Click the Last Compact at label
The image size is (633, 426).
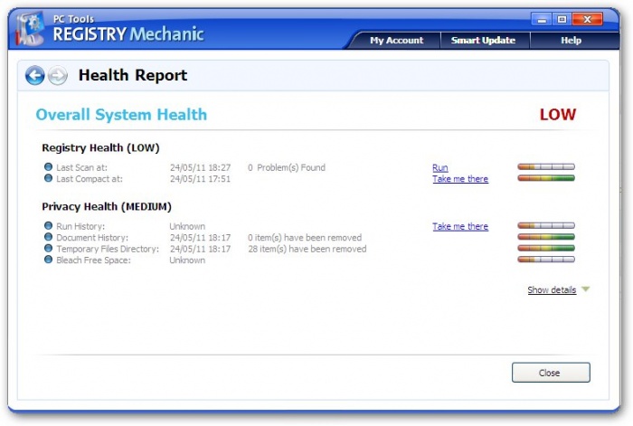pyautogui.click(x=90, y=179)
